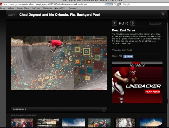Open the group photo gallery thumbnail
The image size is (169, 128).
pyautogui.click(x=22, y=123)
